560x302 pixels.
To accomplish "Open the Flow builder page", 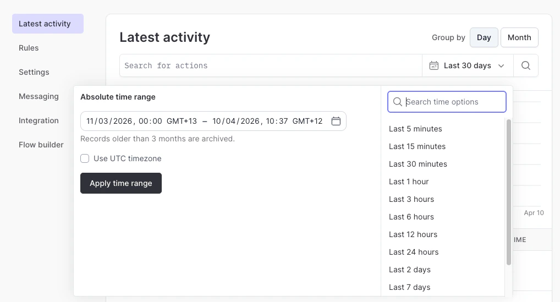I will pos(41,145).
